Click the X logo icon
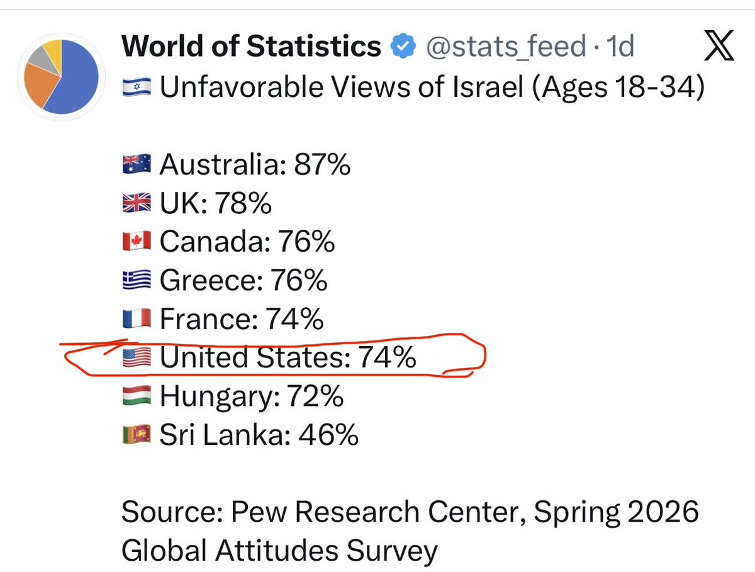Screen dimensions: 755x572 pos(718,47)
